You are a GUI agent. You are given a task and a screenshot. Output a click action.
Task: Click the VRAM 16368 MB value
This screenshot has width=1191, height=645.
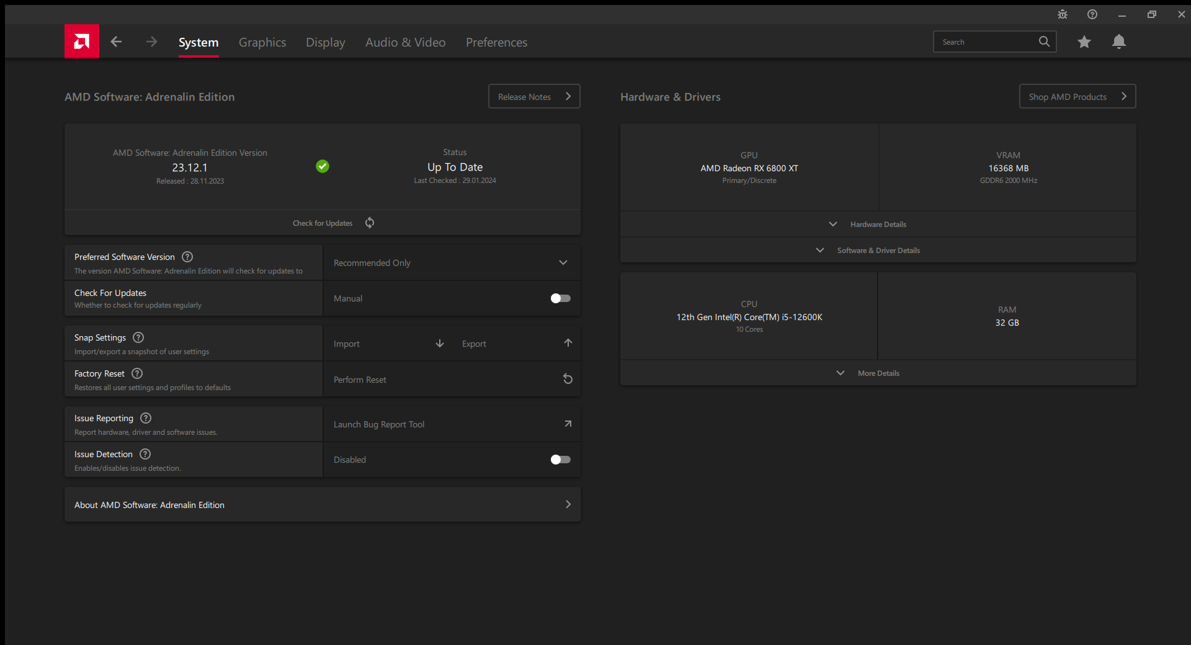point(1009,168)
